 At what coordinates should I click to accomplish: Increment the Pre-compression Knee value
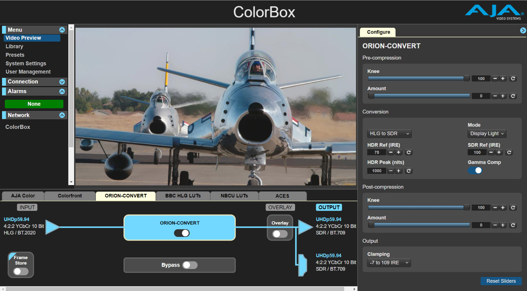(x=503, y=78)
